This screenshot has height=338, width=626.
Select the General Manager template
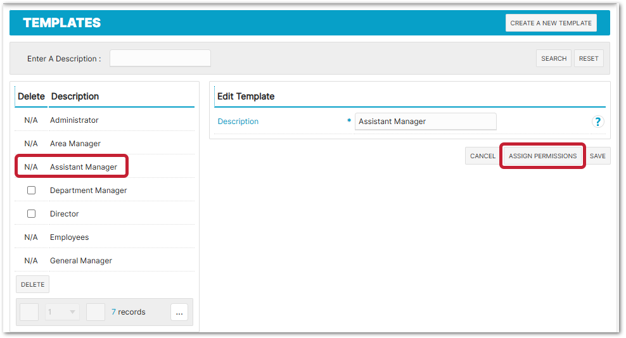(x=81, y=261)
